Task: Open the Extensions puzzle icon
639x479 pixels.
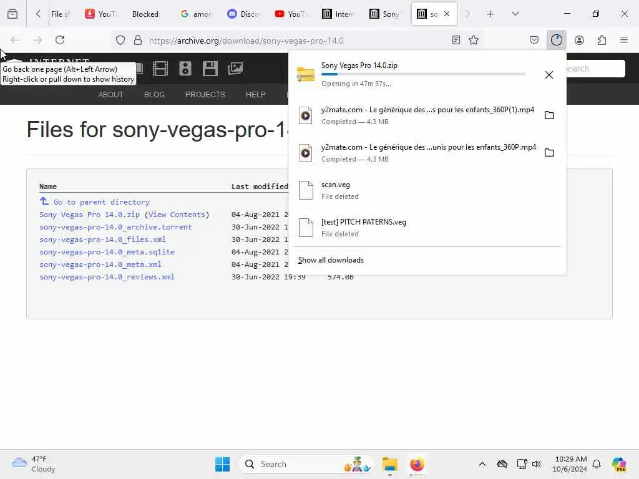Action: (602, 40)
